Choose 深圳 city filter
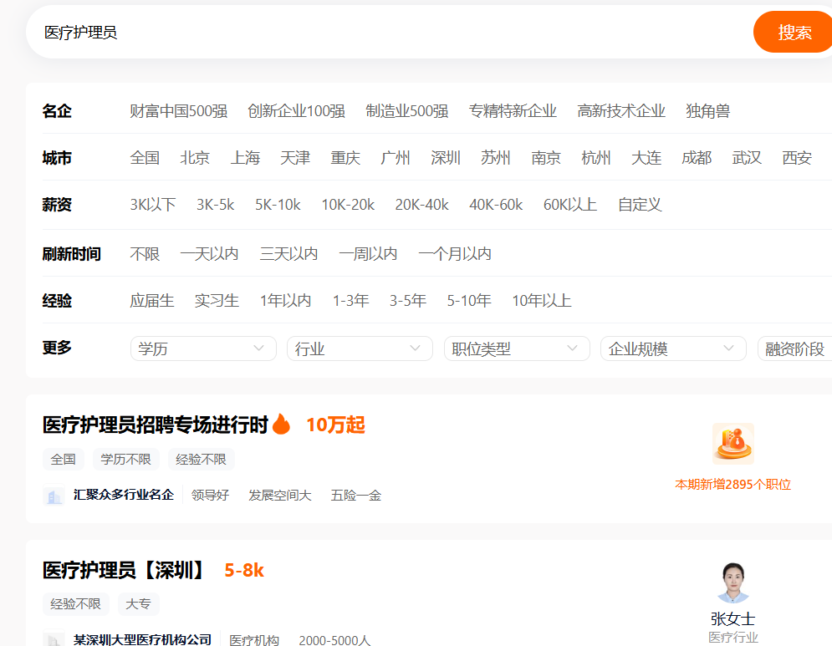 [x=446, y=157]
